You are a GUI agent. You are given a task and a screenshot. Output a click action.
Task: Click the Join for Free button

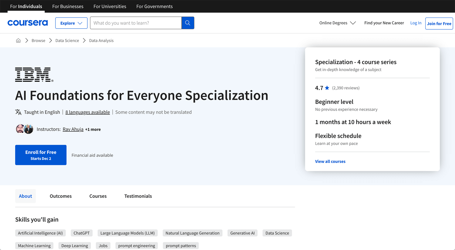(439, 23)
